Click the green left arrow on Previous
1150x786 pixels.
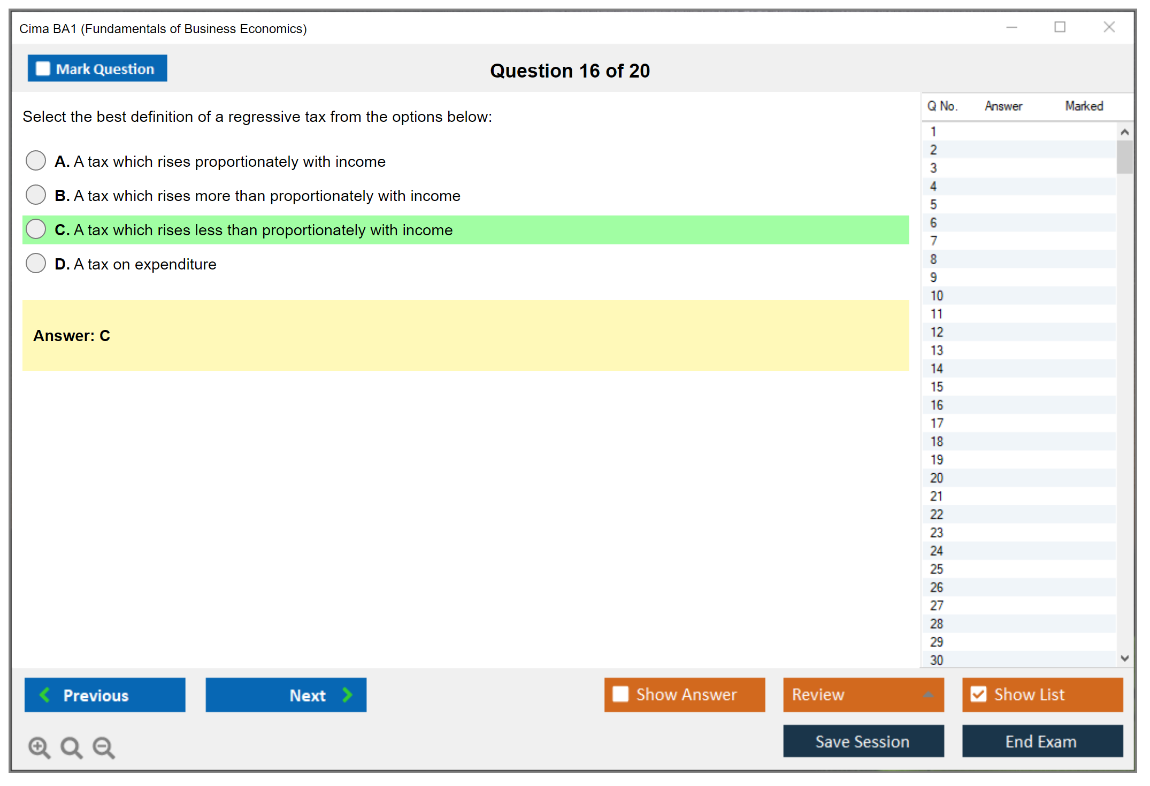click(x=45, y=695)
